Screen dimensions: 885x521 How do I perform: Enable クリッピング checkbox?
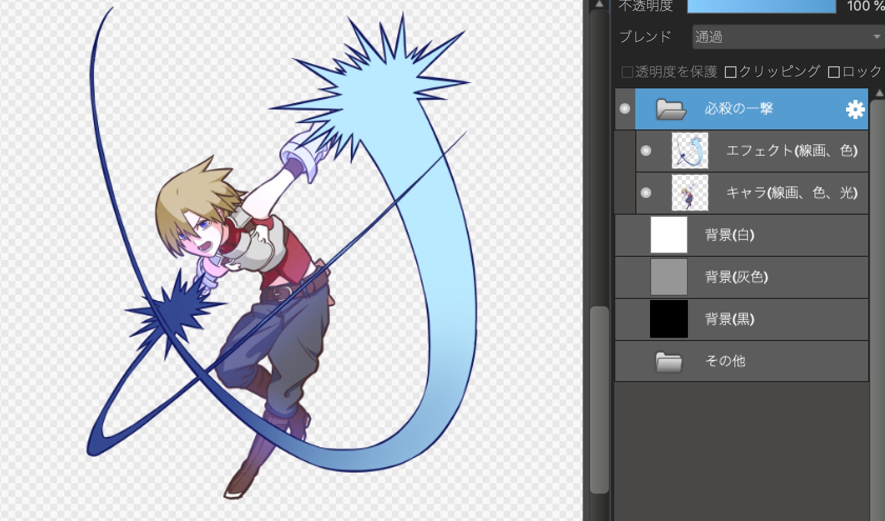tap(731, 72)
